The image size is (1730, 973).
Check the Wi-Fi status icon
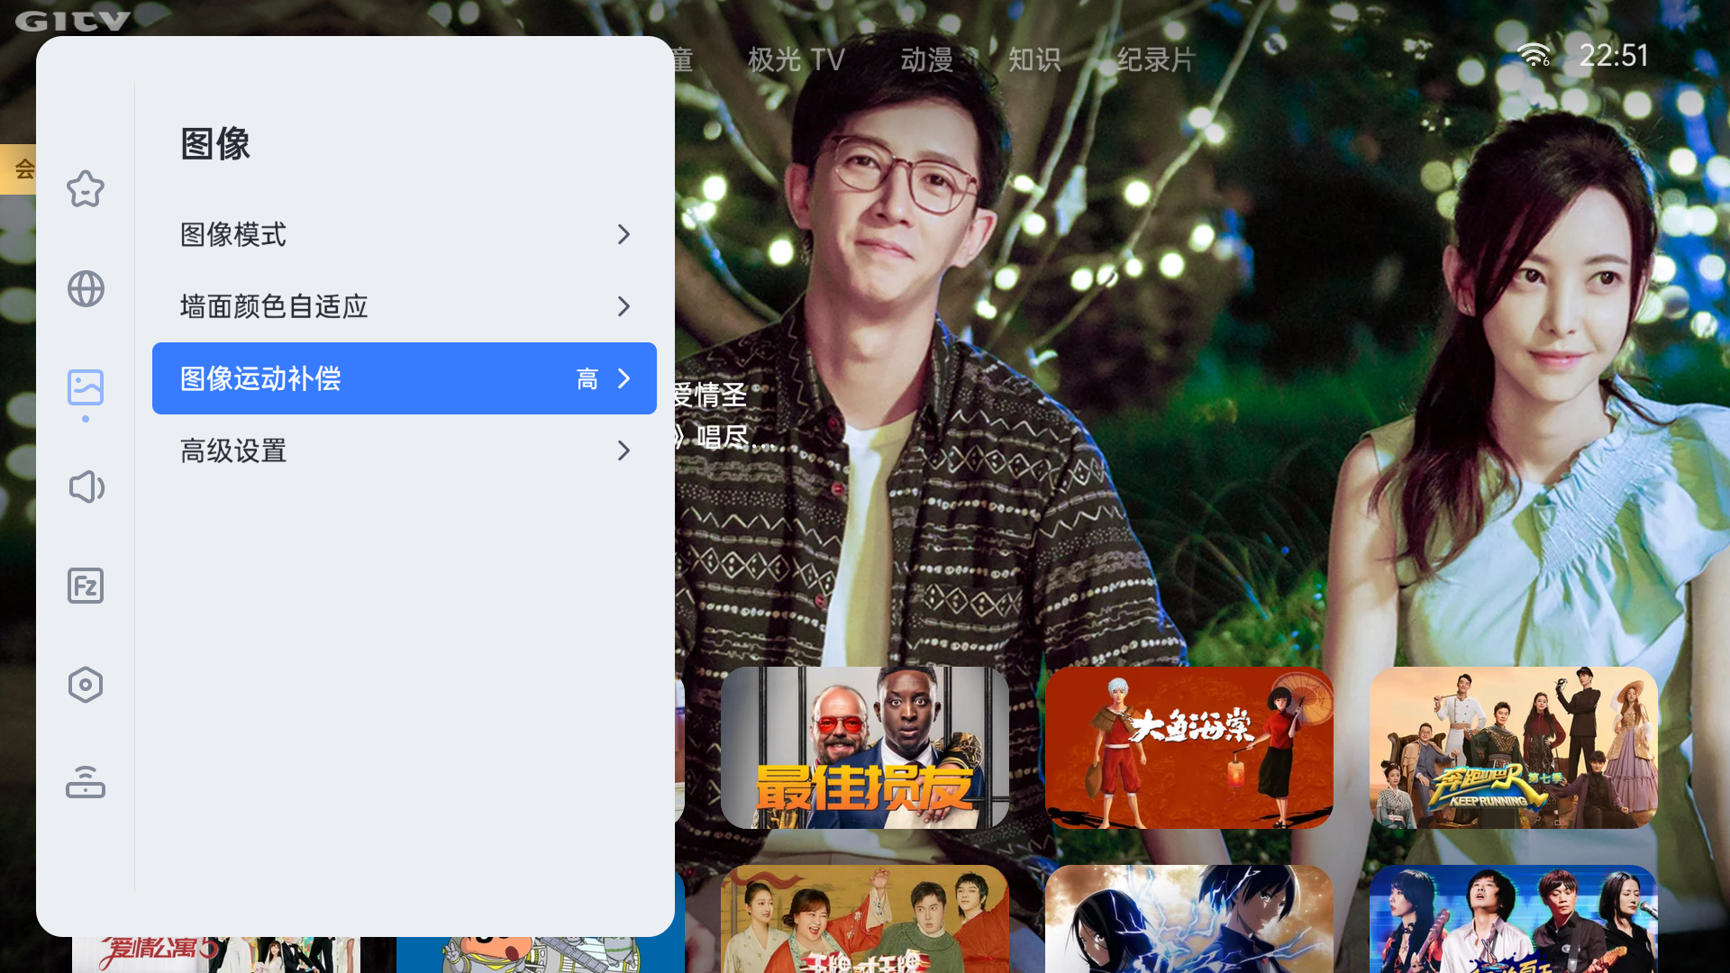[1534, 55]
